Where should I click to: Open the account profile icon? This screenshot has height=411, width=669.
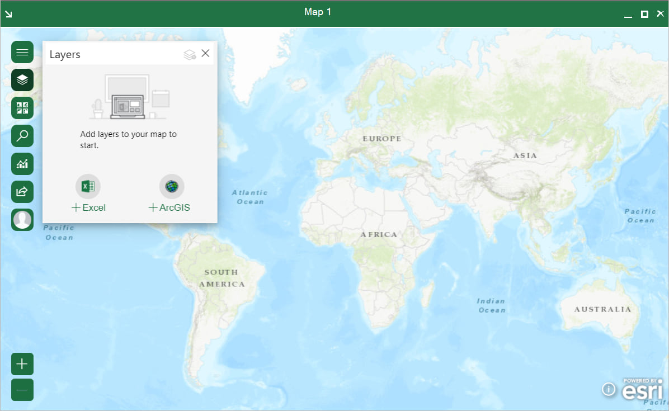tap(22, 219)
